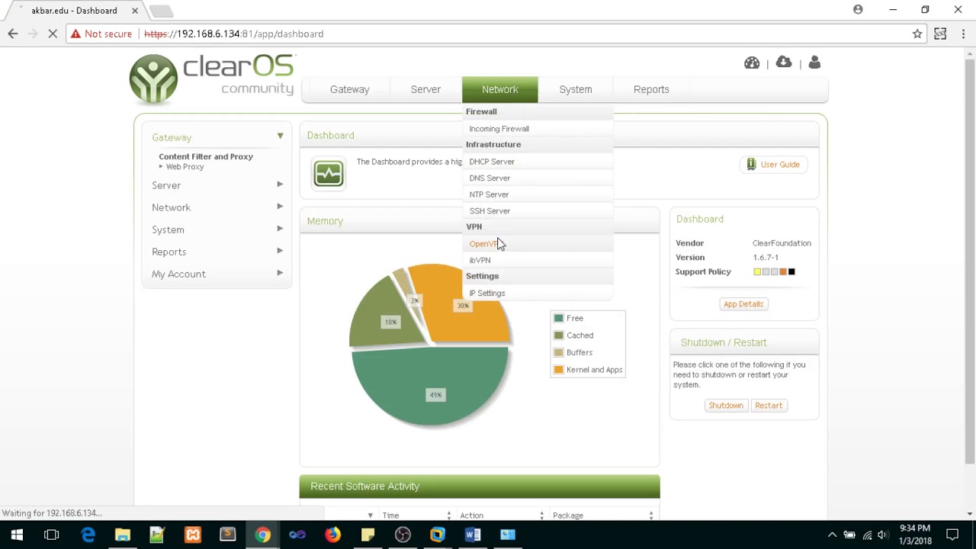
Task: Sort software activity by Action column
Action: pos(501,515)
